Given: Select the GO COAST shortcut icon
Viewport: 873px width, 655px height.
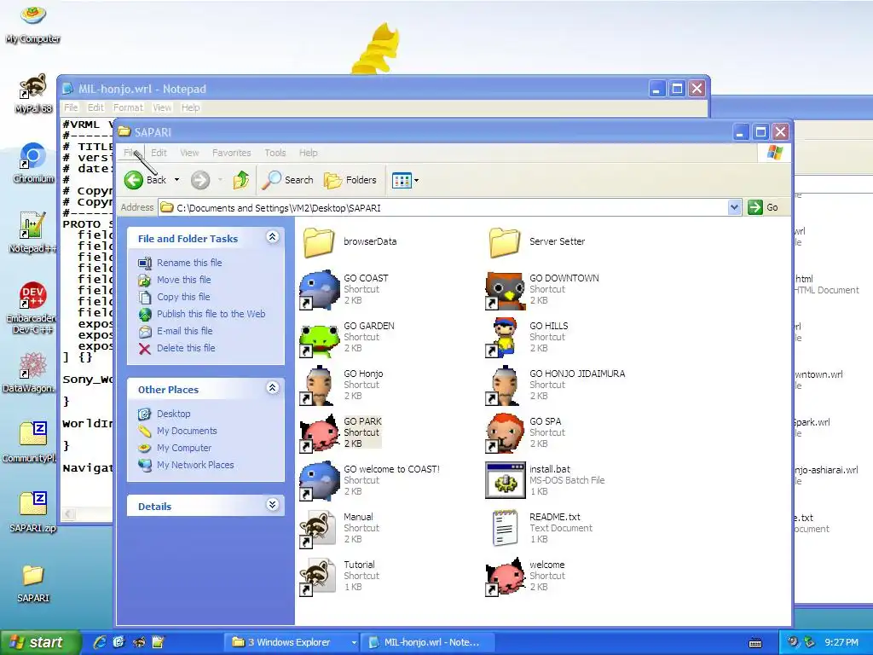Looking at the screenshot, I should click(x=319, y=290).
